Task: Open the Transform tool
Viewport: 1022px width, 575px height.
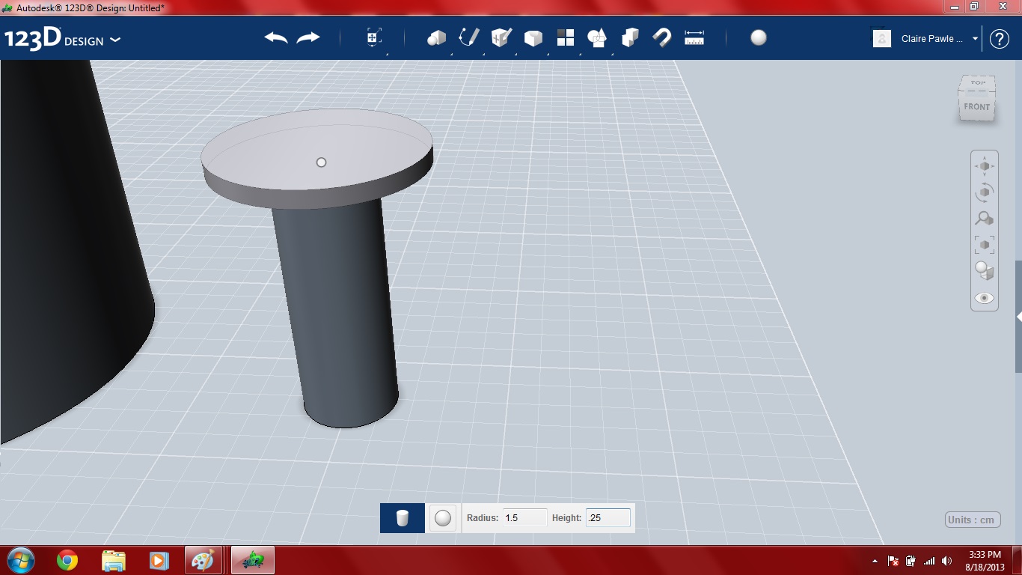Action: 374,37
